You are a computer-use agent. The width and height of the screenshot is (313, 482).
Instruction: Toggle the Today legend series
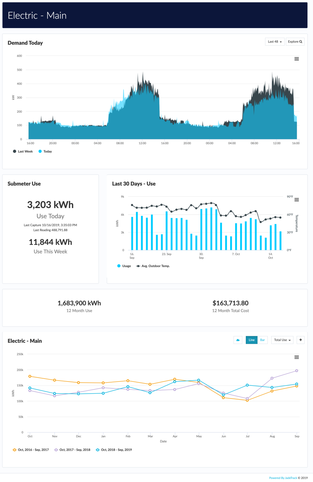[x=45, y=152]
